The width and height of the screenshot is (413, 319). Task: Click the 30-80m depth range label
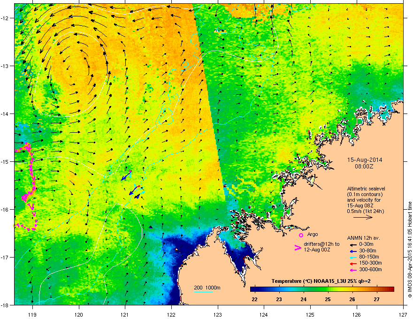click(x=367, y=251)
